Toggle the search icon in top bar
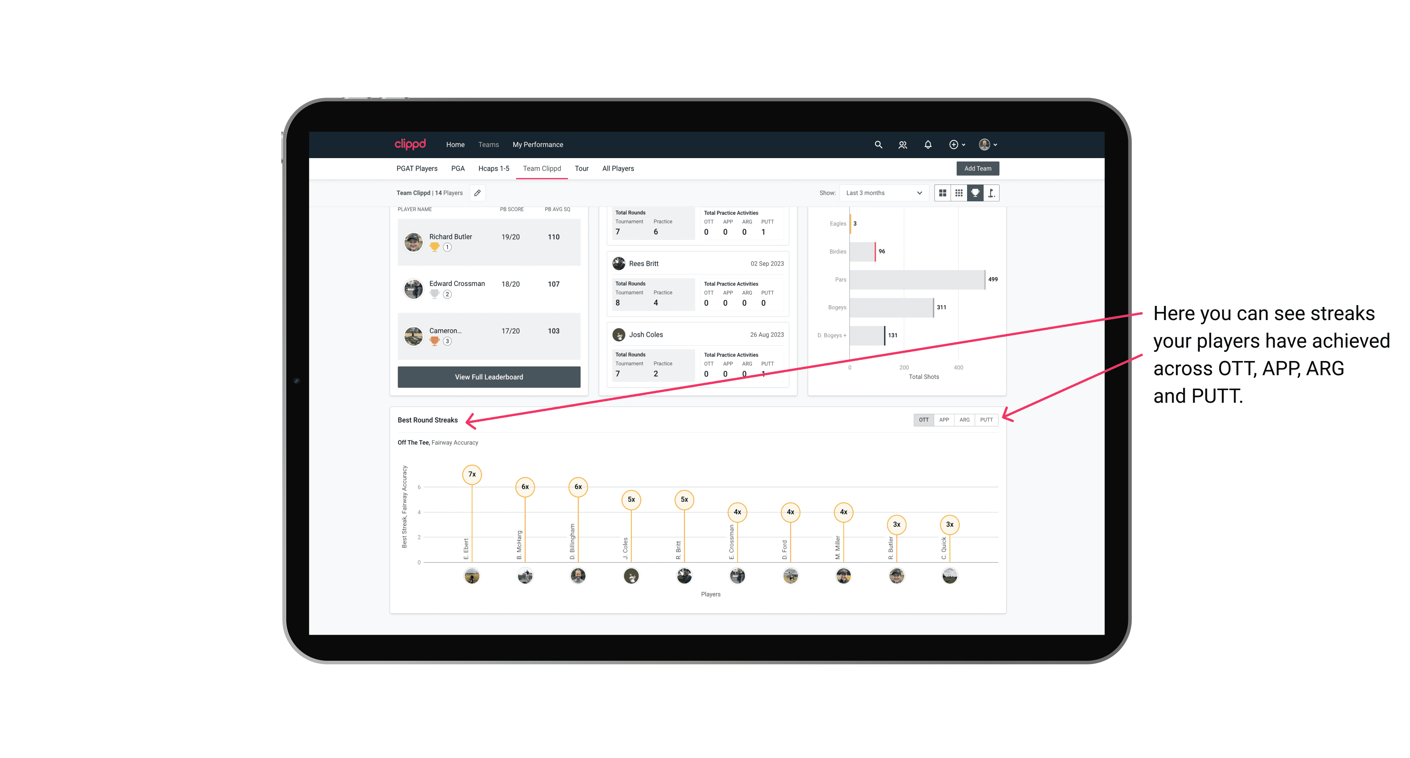This screenshot has height=758, width=1410. pos(878,145)
